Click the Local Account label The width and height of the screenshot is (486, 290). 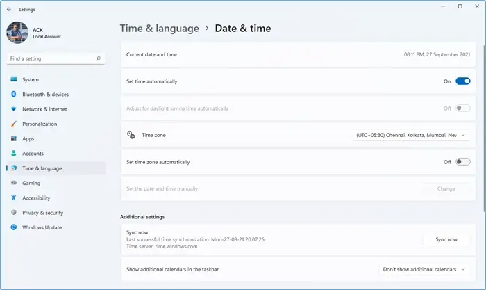tap(47, 37)
